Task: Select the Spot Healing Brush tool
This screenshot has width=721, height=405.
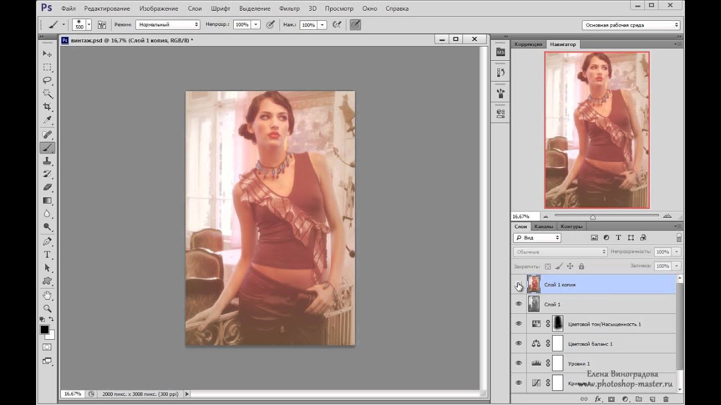Action: (x=47, y=135)
